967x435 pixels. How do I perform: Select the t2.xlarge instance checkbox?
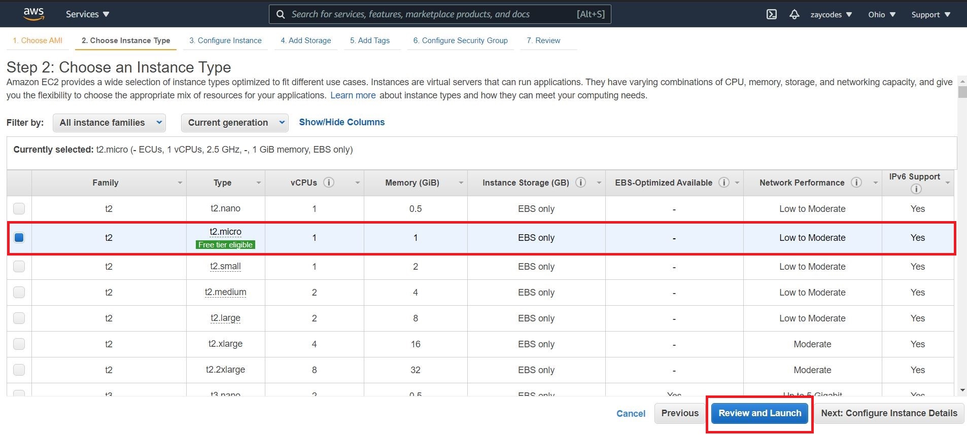point(19,344)
